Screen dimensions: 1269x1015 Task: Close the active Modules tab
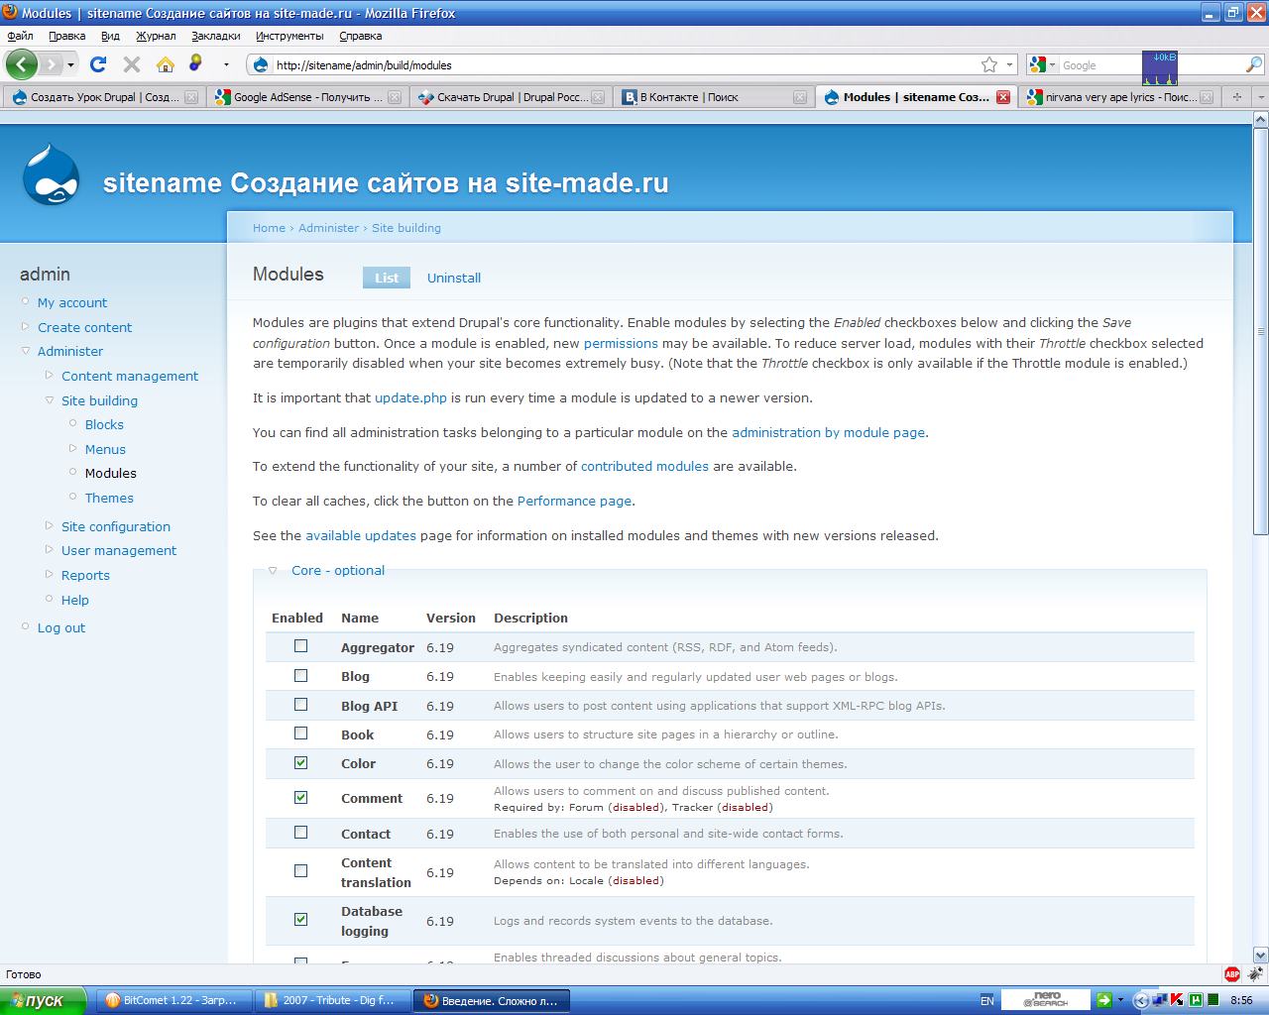tap(1003, 97)
